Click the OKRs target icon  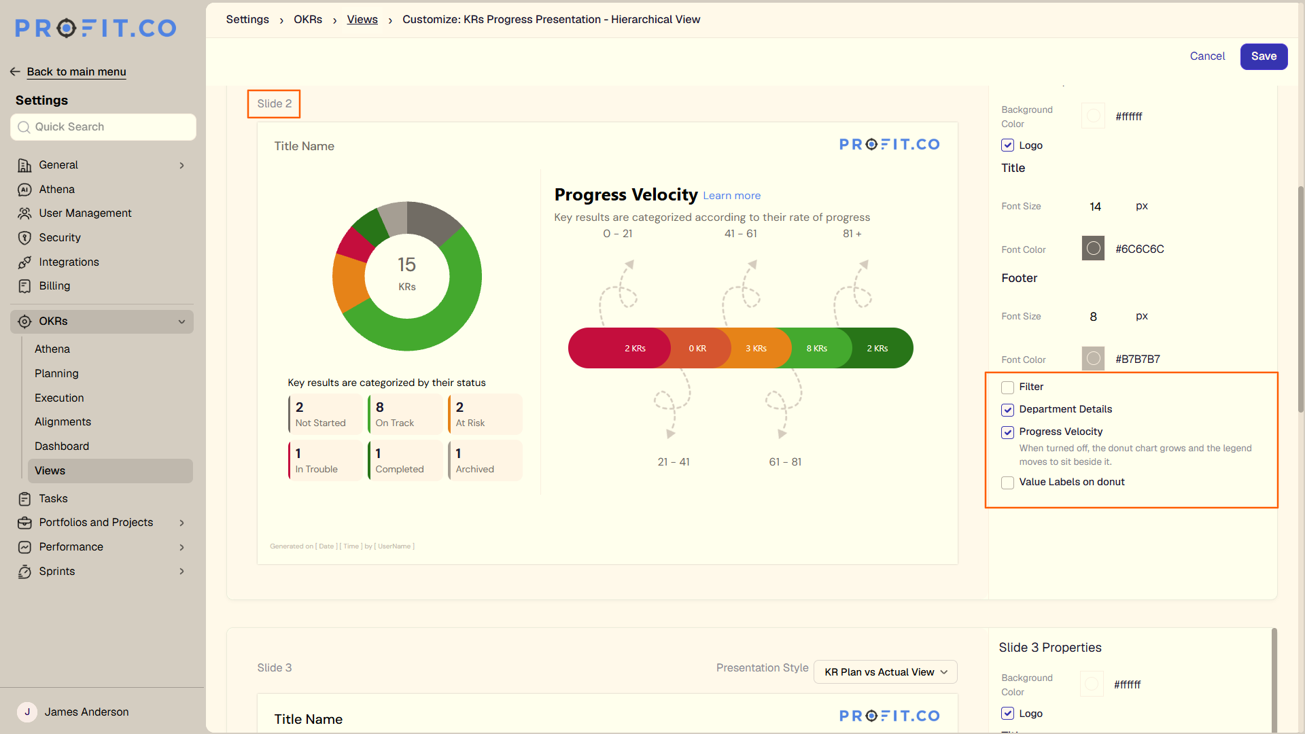point(24,321)
